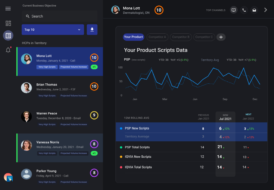
Task: Select the list view sidebar icon
Action: click(x=8, y=36)
